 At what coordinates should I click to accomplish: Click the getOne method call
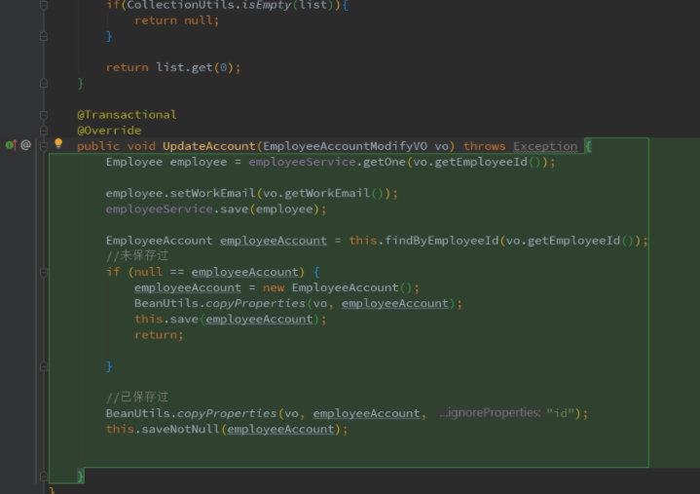pyautogui.click(x=384, y=162)
